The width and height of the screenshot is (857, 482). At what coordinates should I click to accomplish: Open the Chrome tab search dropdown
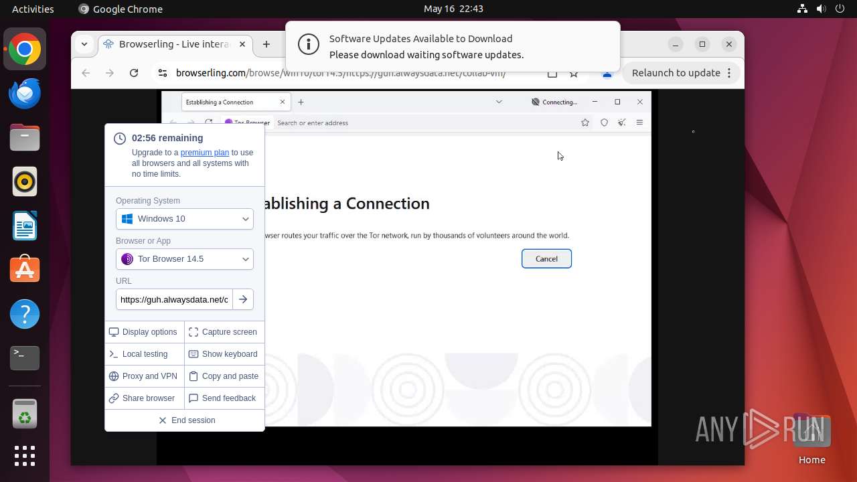tap(84, 44)
